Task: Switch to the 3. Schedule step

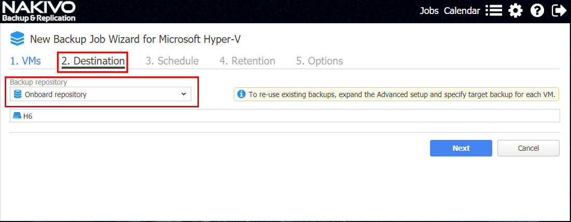Action: (x=172, y=61)
